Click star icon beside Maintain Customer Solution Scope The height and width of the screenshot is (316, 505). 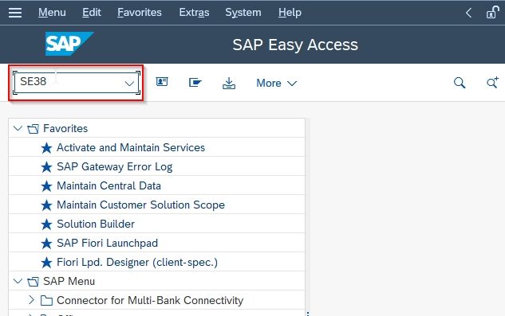[46, 205]
